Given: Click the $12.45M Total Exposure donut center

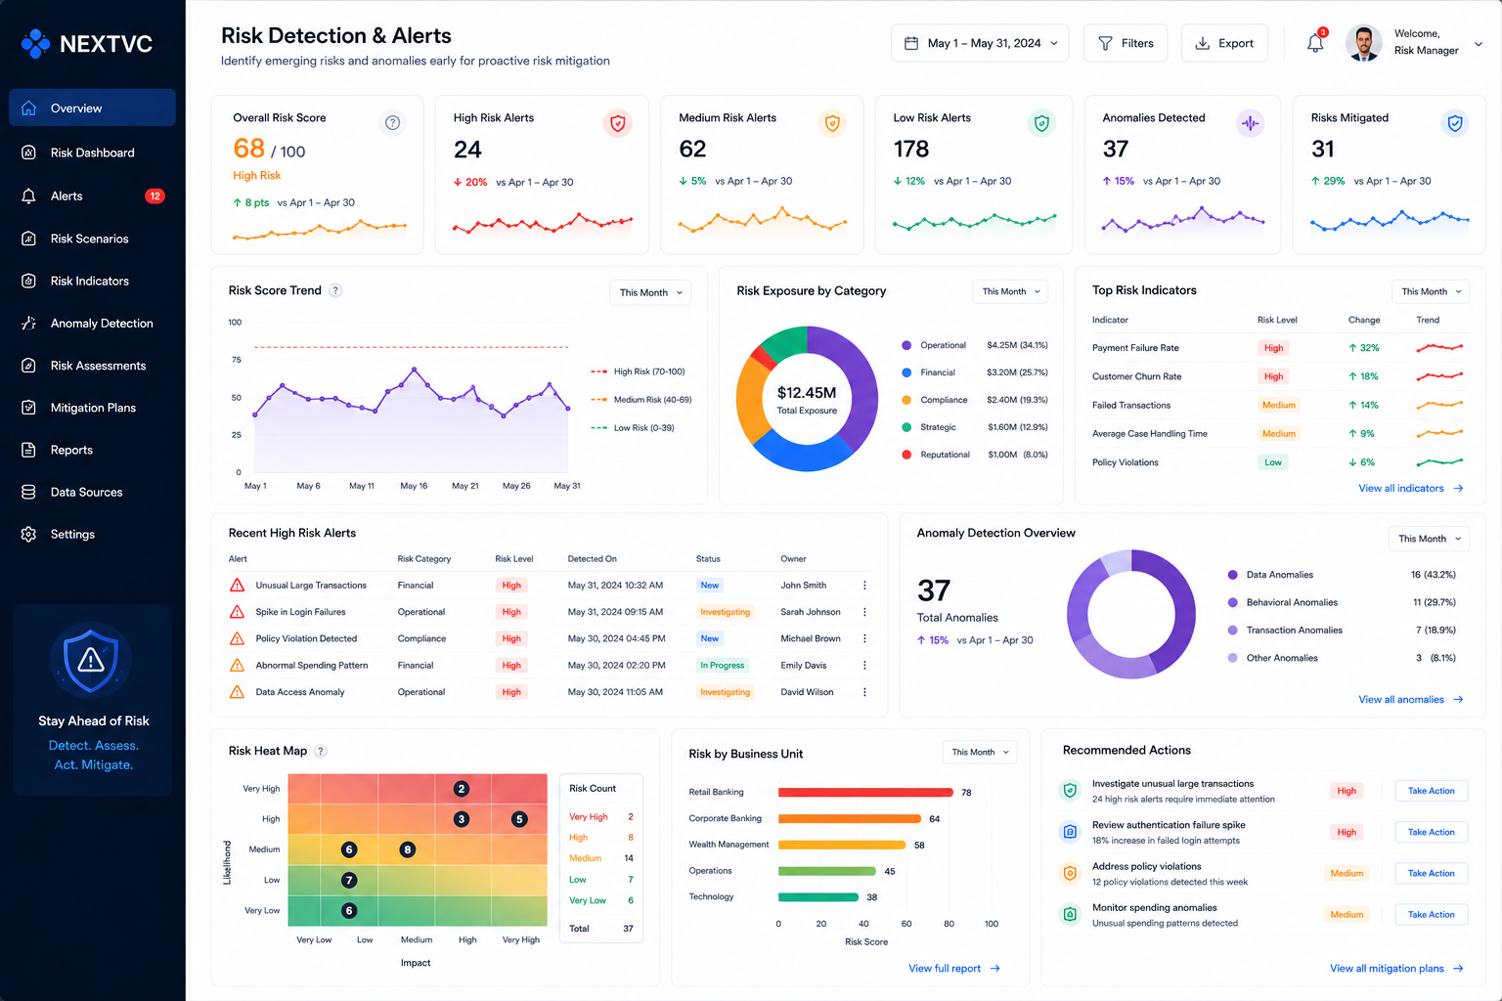Looking at the screenshot, I should click(807, 399).
